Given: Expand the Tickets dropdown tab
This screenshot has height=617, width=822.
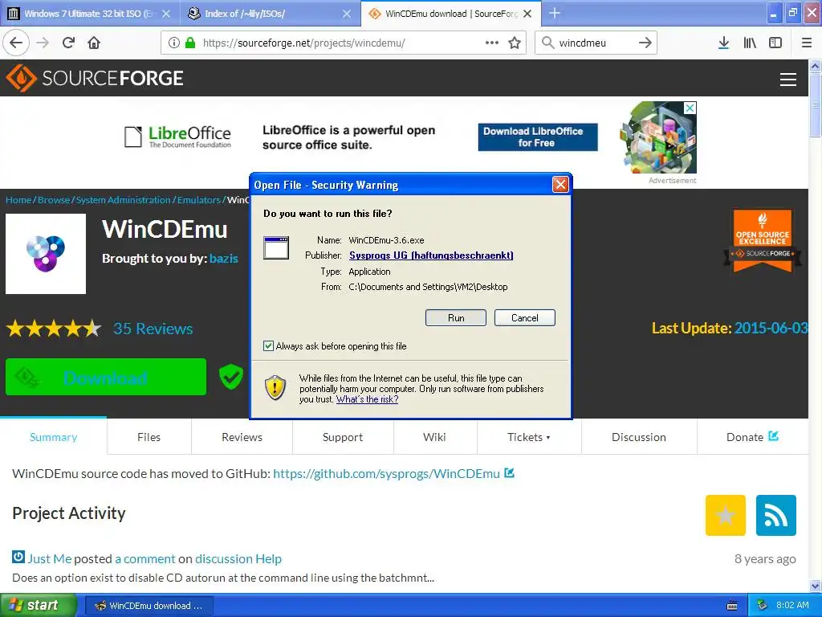Looking at the screenshot, I should (529, 437).
